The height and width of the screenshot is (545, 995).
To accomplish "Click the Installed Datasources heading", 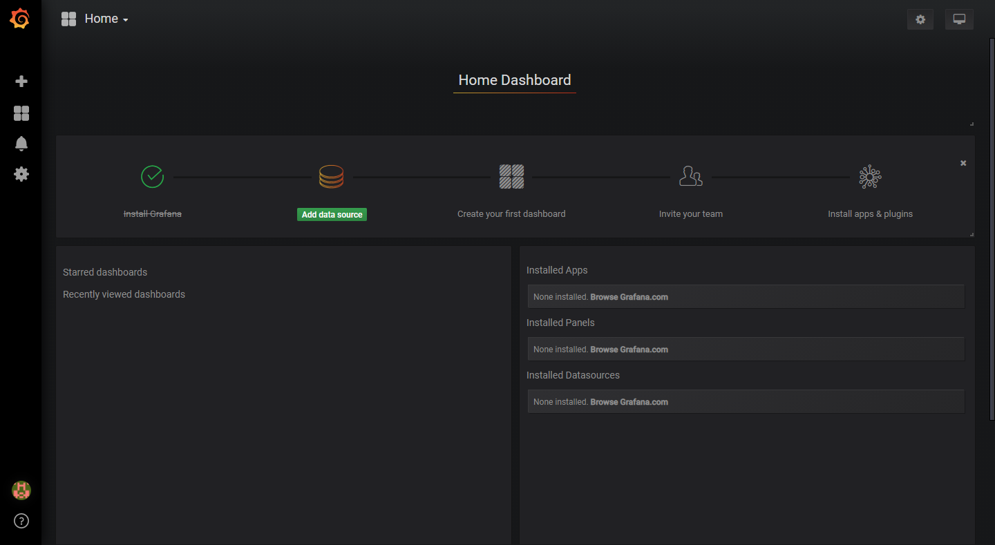I will (x=573, y=375).
